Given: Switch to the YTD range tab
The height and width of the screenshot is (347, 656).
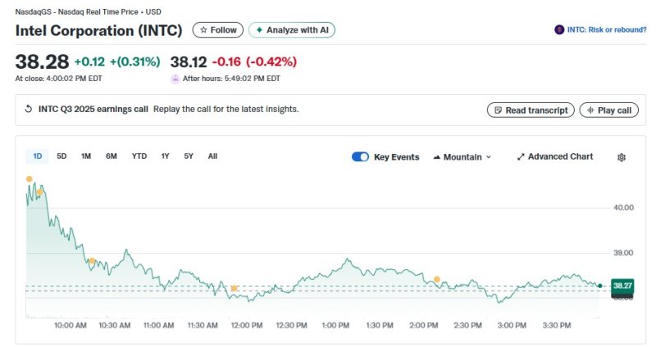Looking at the screenshot, I should point(139,156).
